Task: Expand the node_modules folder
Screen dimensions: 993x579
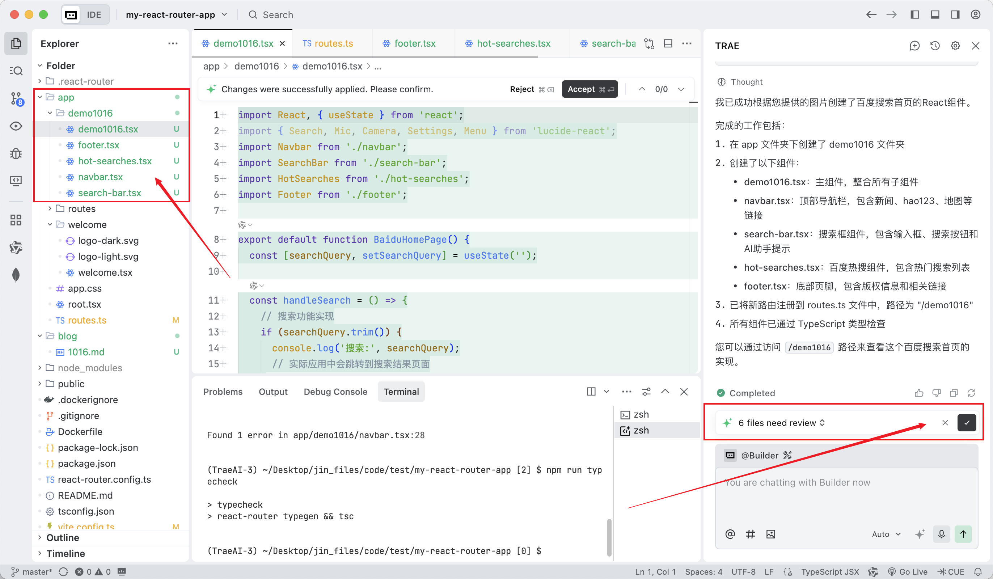Action: tap(89, 368)
